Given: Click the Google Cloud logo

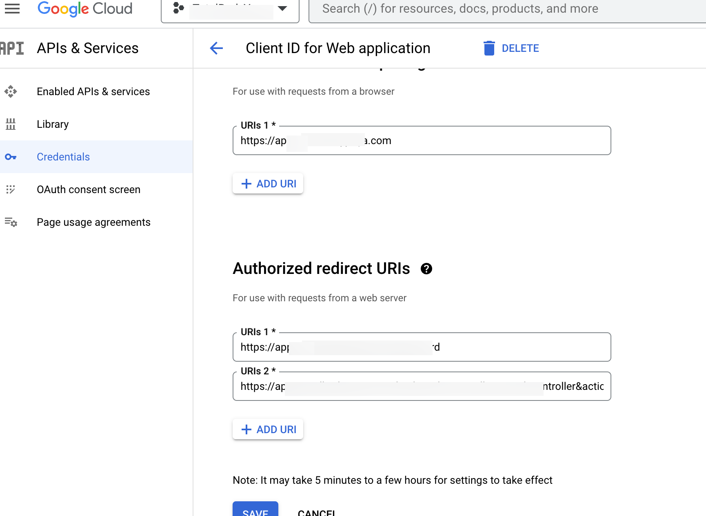Looking at the screenshot, I should click(x=85, y=9).
